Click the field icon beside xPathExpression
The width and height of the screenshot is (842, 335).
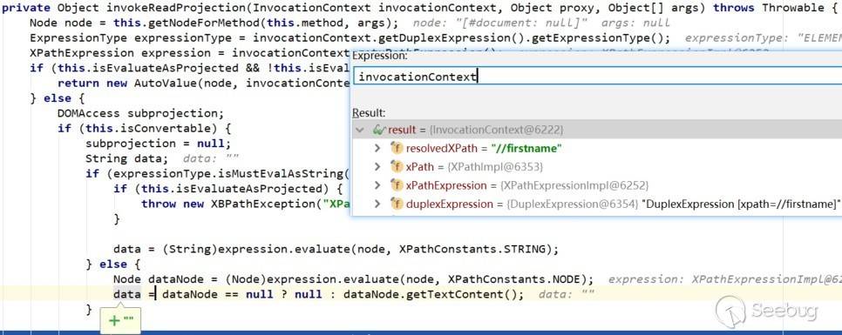click(397, 185)
